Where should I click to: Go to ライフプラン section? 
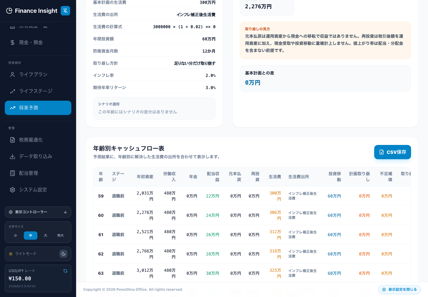[38, 75]
